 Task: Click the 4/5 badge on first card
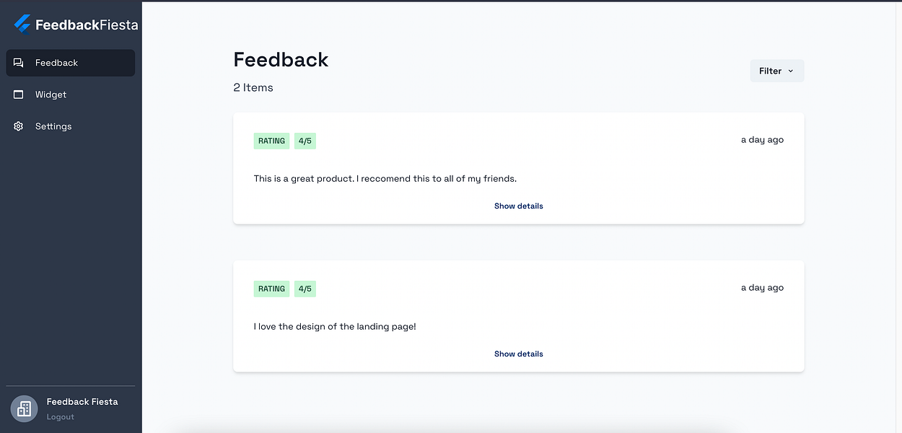[x=305, y=141]
